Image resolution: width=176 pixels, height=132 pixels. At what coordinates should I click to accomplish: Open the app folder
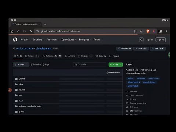(x=20, y=95)
